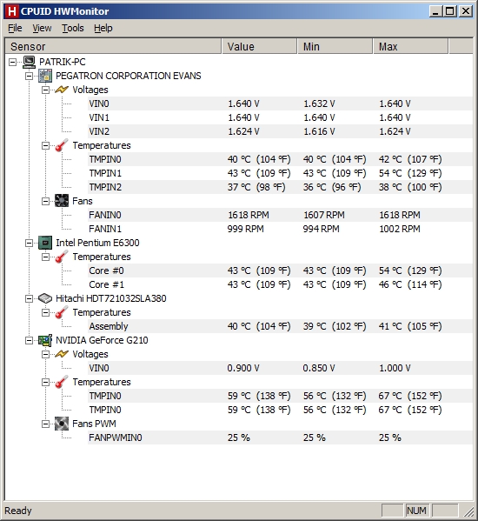Click the NVIDIA GeForce G210 graphics card icon
478x521 pixels.
coord(45,340)
